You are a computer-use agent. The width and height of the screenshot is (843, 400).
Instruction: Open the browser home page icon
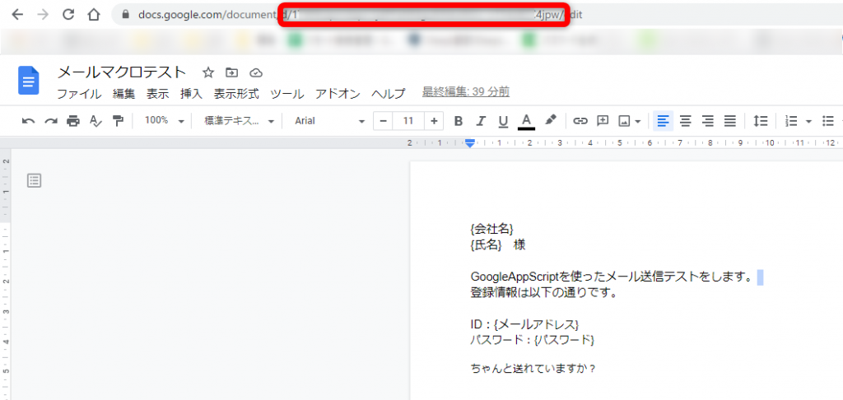click(94, 15)
